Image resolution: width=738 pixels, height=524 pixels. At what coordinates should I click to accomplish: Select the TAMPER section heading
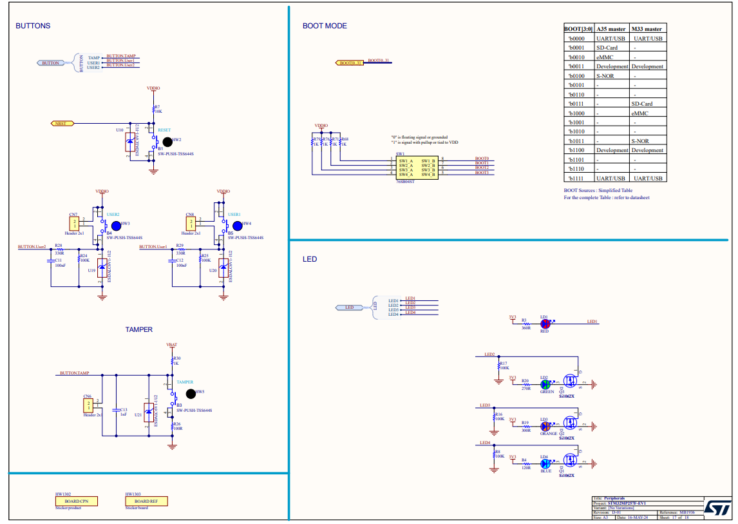click(x=139, y=329)
